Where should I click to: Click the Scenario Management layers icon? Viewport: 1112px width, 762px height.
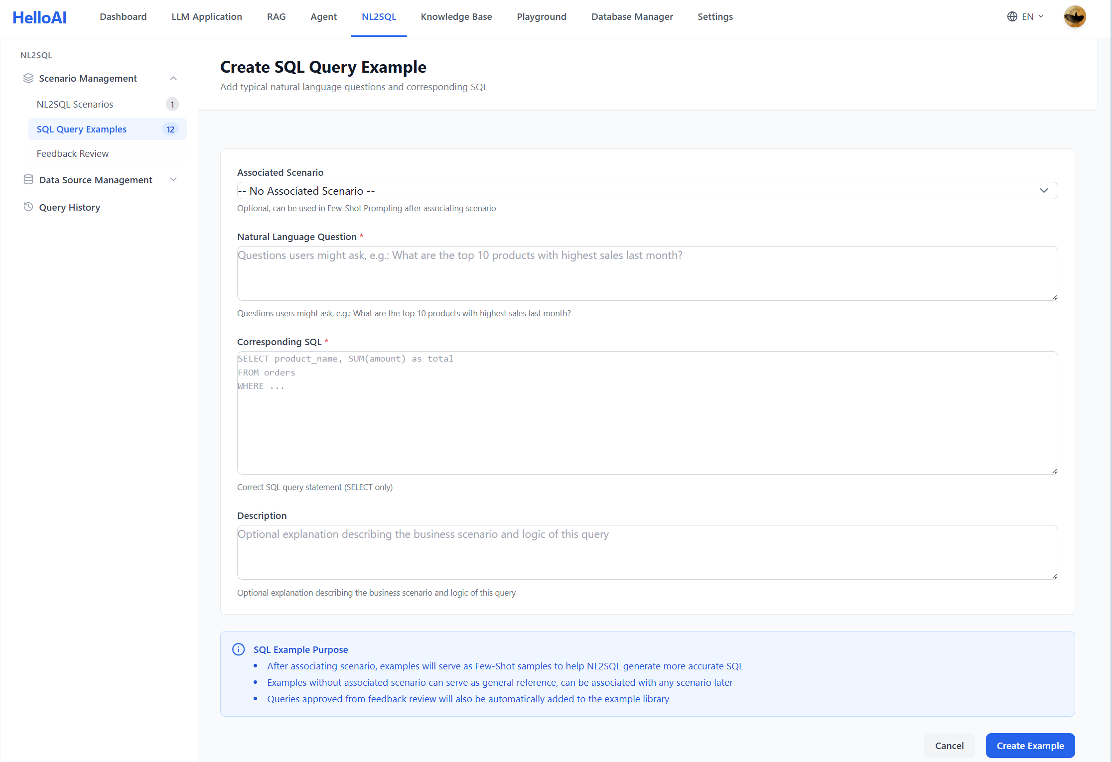click(28, 78)
